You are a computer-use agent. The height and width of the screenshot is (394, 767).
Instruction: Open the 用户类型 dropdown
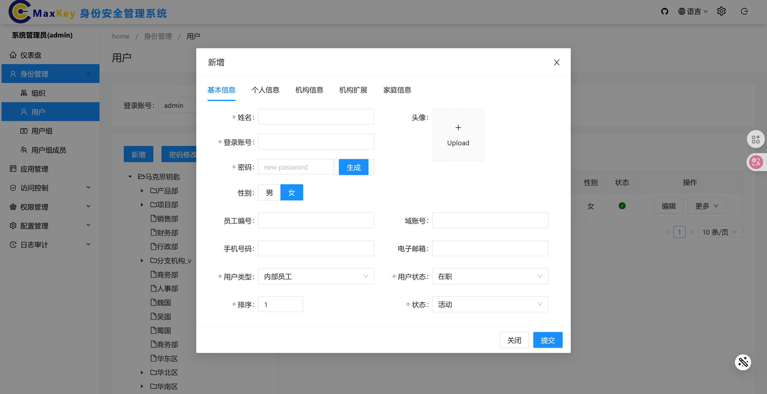coord(316,276)
